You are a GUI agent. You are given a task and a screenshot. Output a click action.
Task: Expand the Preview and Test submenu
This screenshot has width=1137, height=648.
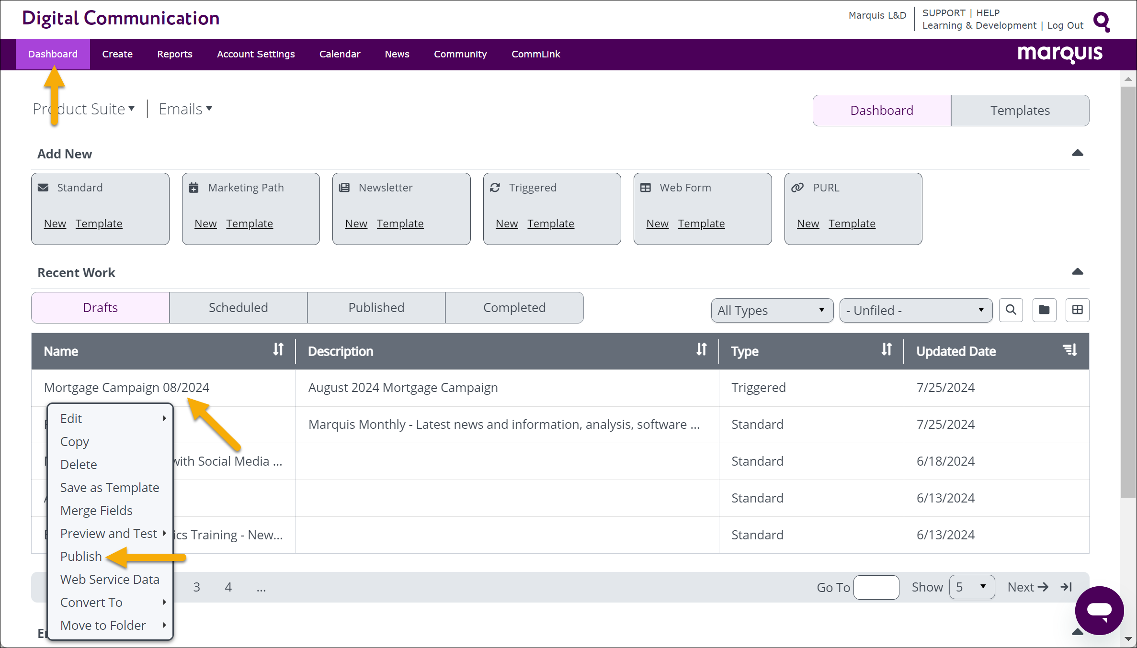click(x=110, y=534)
